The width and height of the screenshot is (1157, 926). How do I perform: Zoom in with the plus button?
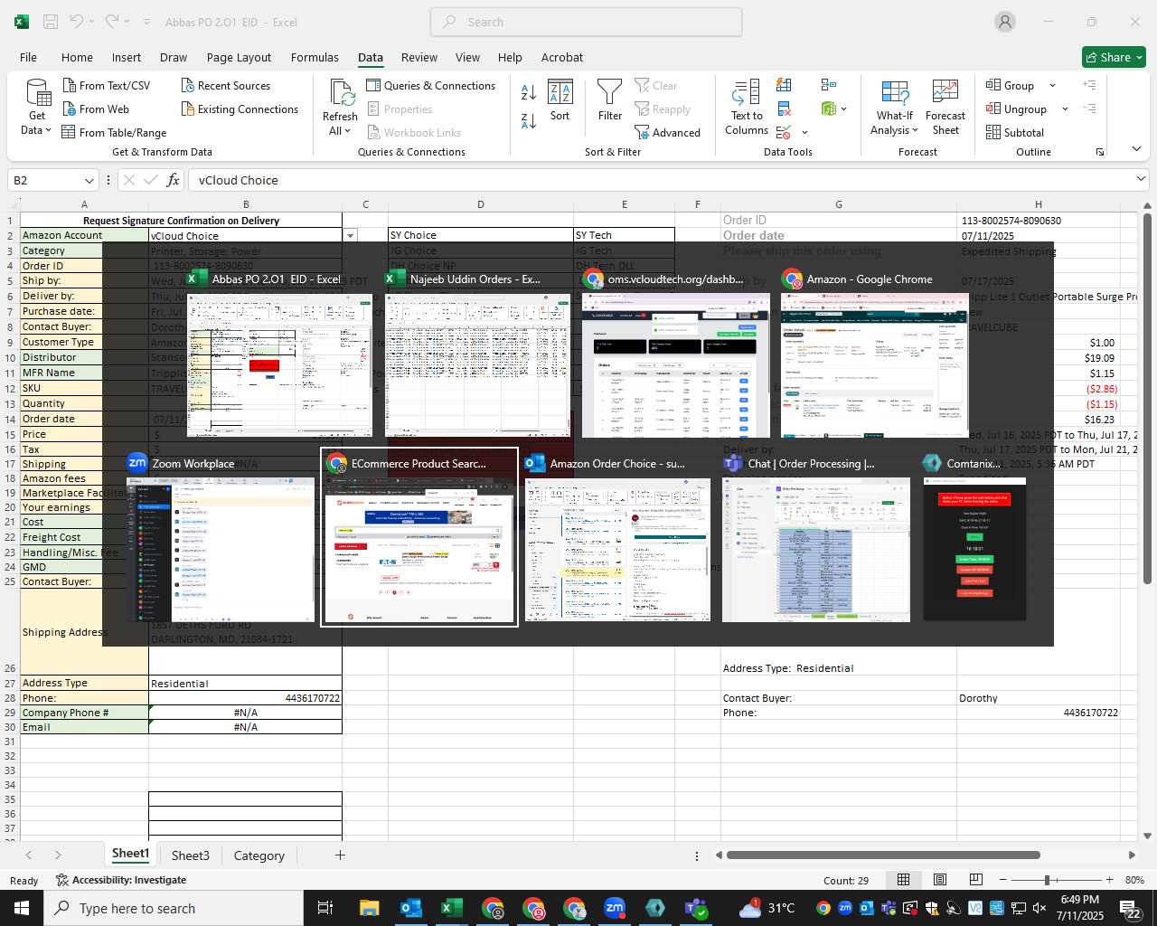coord(1109,880)
